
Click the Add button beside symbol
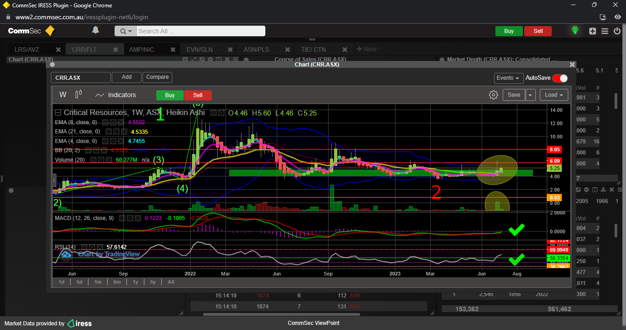point(126,77)
